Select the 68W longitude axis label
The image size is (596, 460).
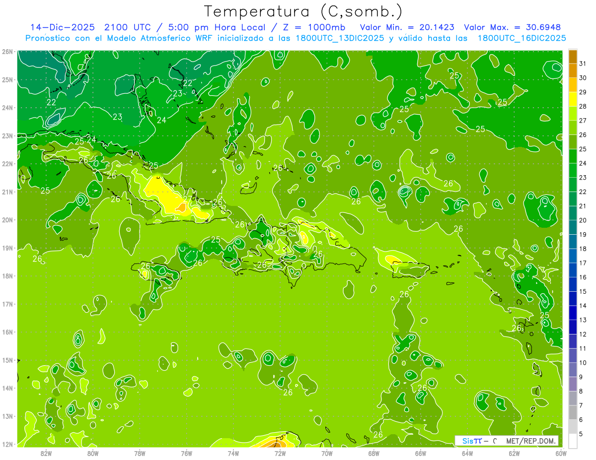coord(373,453)
